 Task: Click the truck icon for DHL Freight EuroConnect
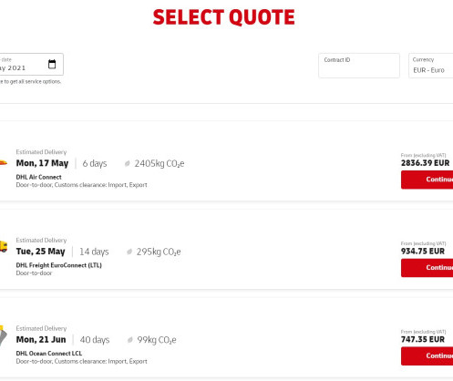[x=4, y=246]
